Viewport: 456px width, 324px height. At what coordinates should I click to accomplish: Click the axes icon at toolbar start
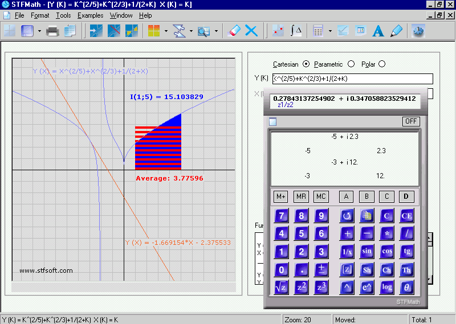click(10, 31)
